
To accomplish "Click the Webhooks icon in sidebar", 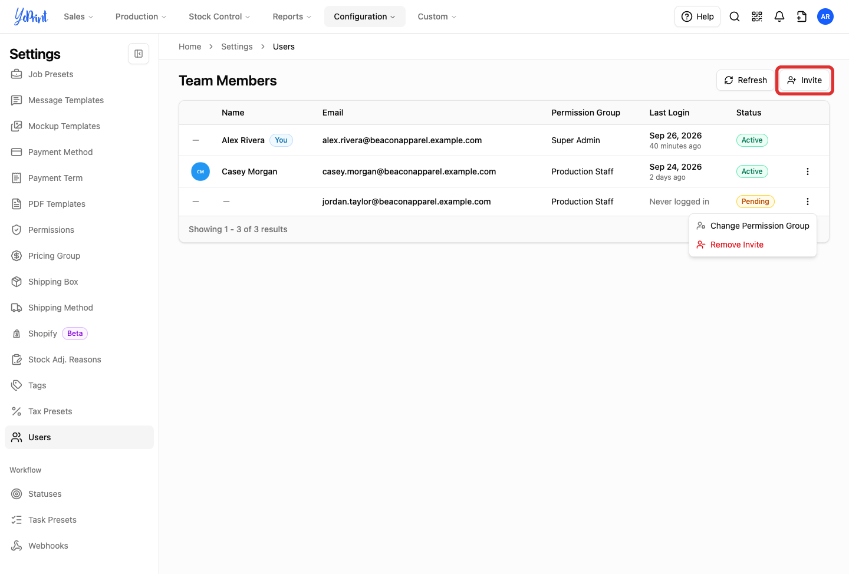I will coord(17,546).
